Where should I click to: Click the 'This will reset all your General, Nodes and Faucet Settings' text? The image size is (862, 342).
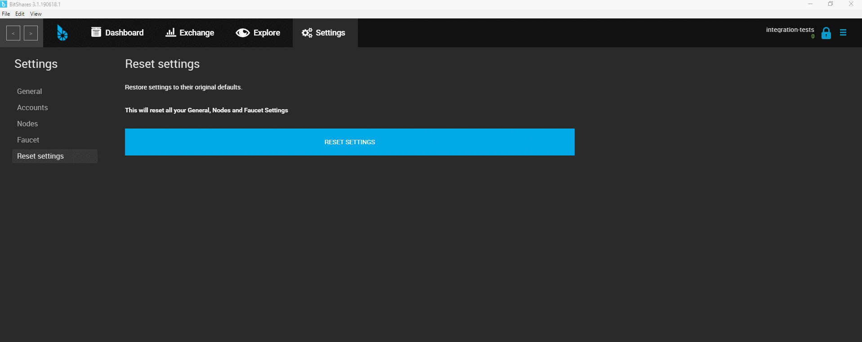coord(206,110)
